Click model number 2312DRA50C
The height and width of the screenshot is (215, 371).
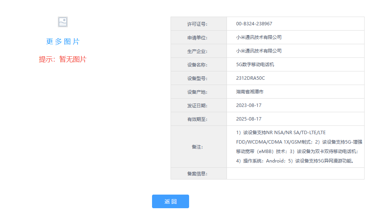(250, 78)
